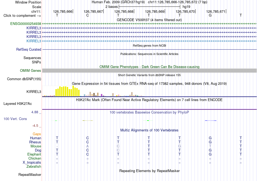
Task: Click the SNPs track label
Action: coord(37,62)
